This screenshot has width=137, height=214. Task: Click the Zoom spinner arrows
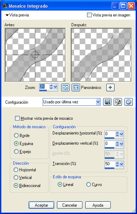[51, 87]
